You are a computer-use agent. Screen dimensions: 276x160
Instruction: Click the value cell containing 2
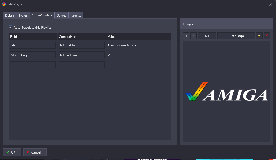click(139, 55)
